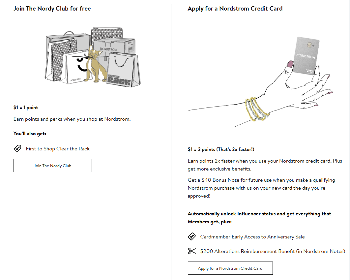Click the Join The Nordy Club button

click(52, 166)
